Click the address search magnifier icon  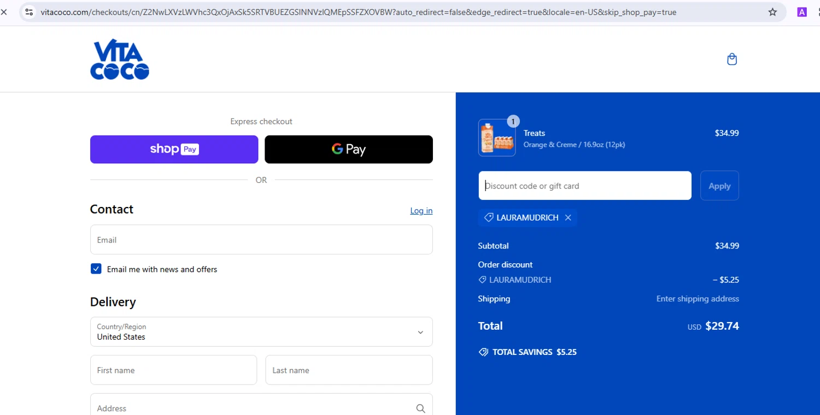click(x=420, y=408)
